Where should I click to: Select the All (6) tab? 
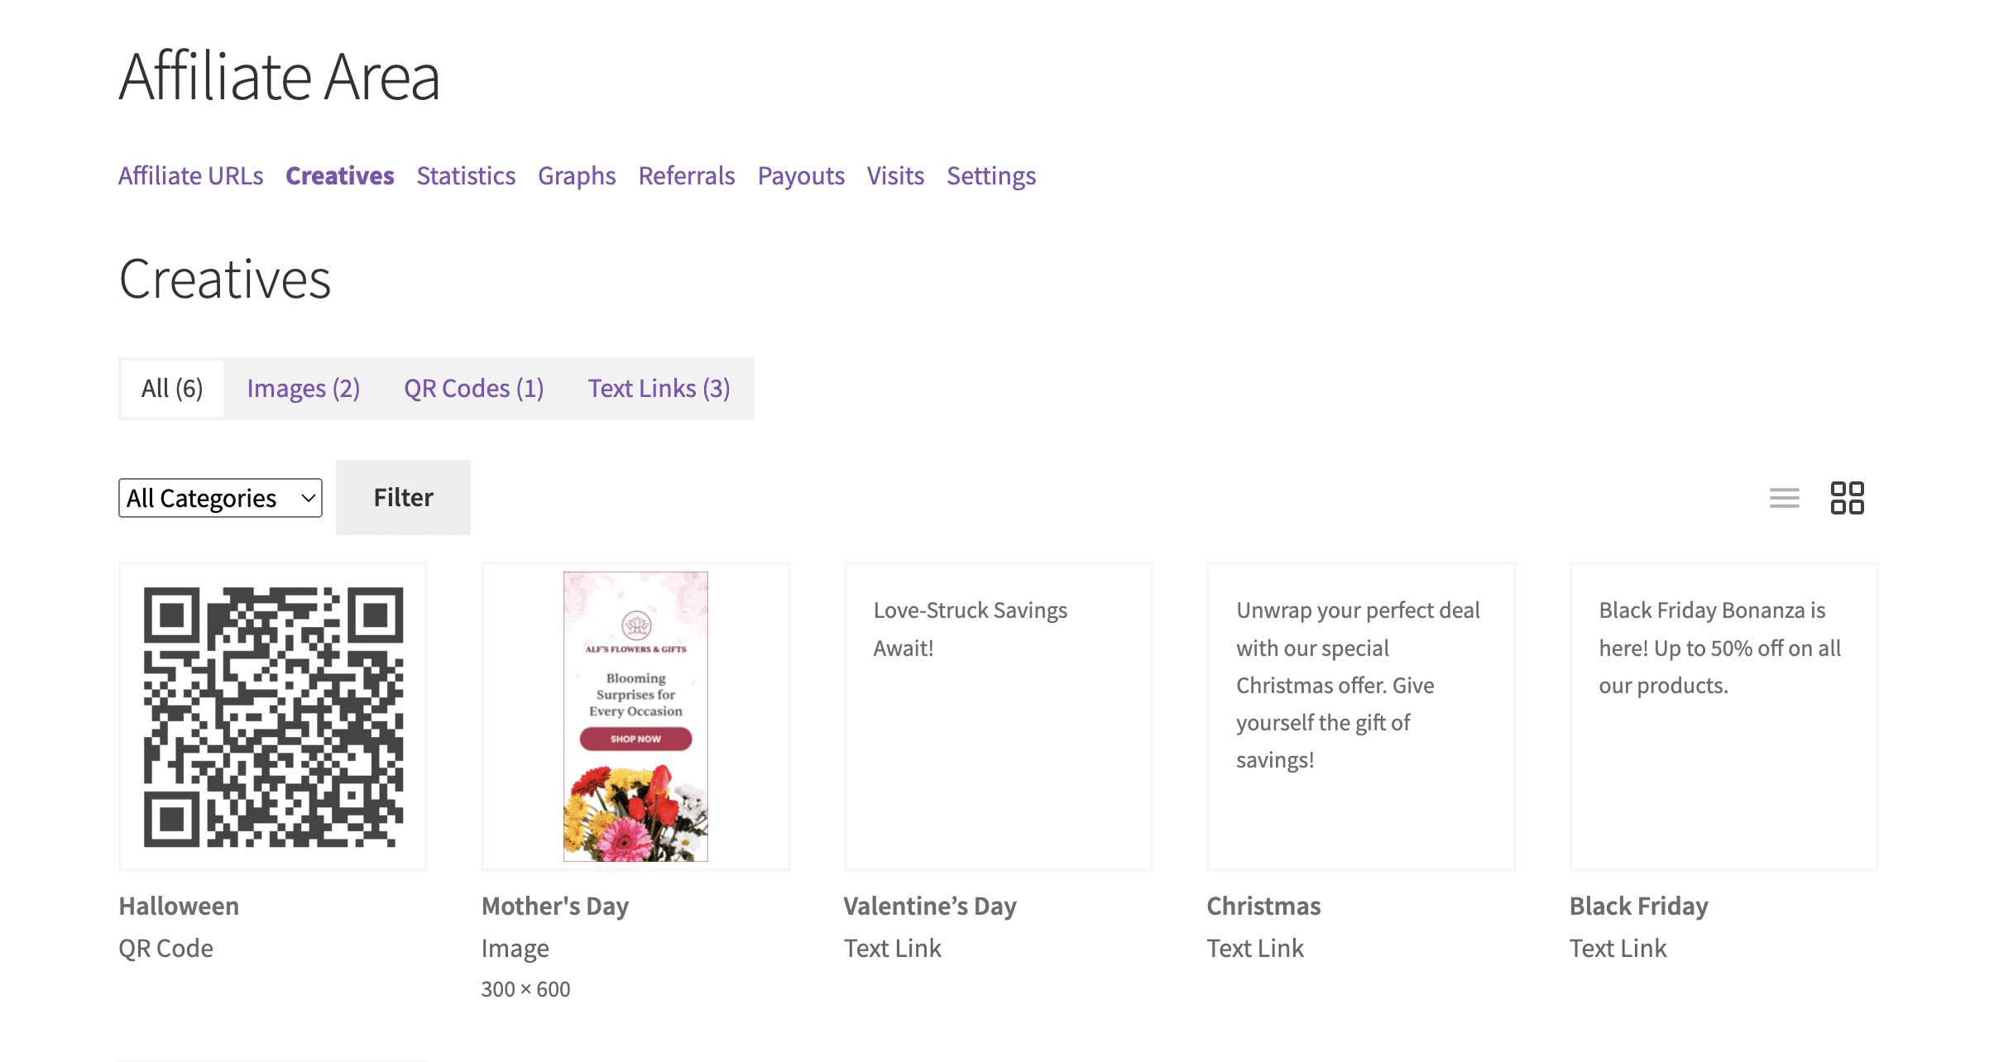pos(172,388)
